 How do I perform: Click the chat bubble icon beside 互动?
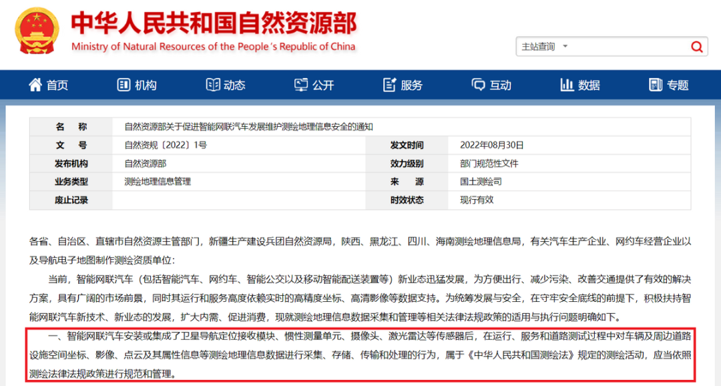[478, 85]
